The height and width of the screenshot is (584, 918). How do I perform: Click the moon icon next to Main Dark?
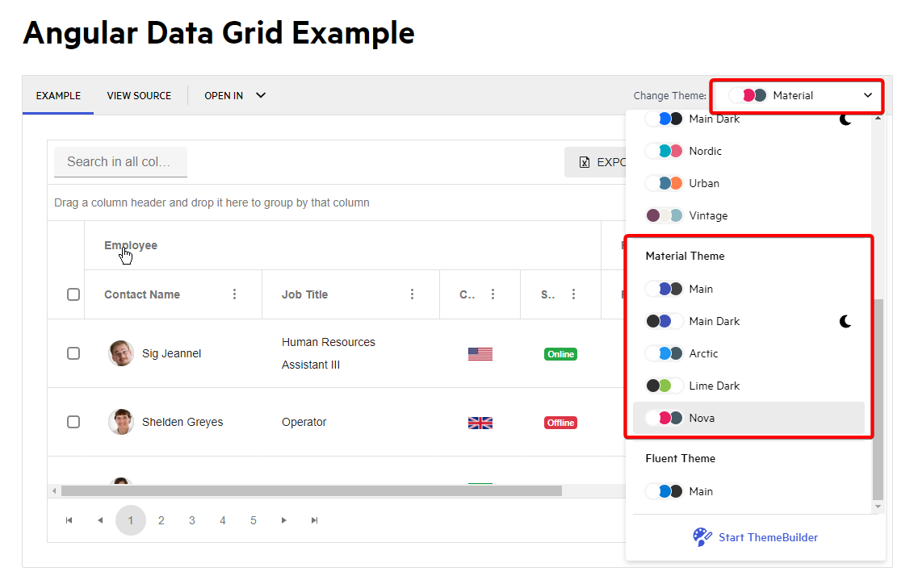[x=845, y=321]
